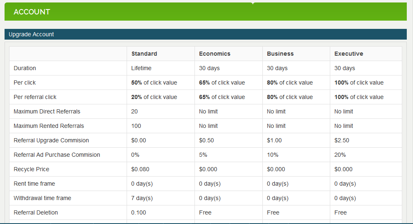Click the Standard $0.080 recycle price
The width and height of the screenshot is (413, 224).
pyautogui.click(x=140, y=169)
